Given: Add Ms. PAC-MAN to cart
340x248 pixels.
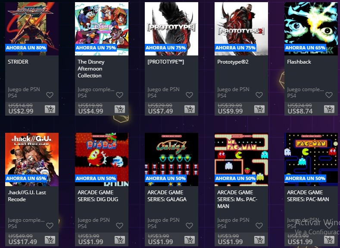Looking at the screenshot, I should point(259,240).
